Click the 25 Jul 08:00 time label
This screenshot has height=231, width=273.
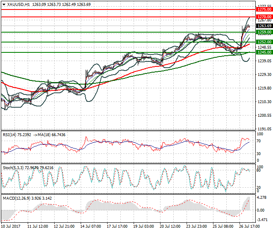pos(223,226)
